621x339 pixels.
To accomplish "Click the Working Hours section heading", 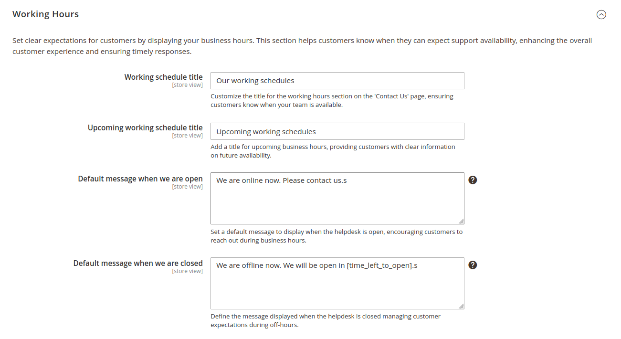I will pyautogui.click(x=45, y=14).
